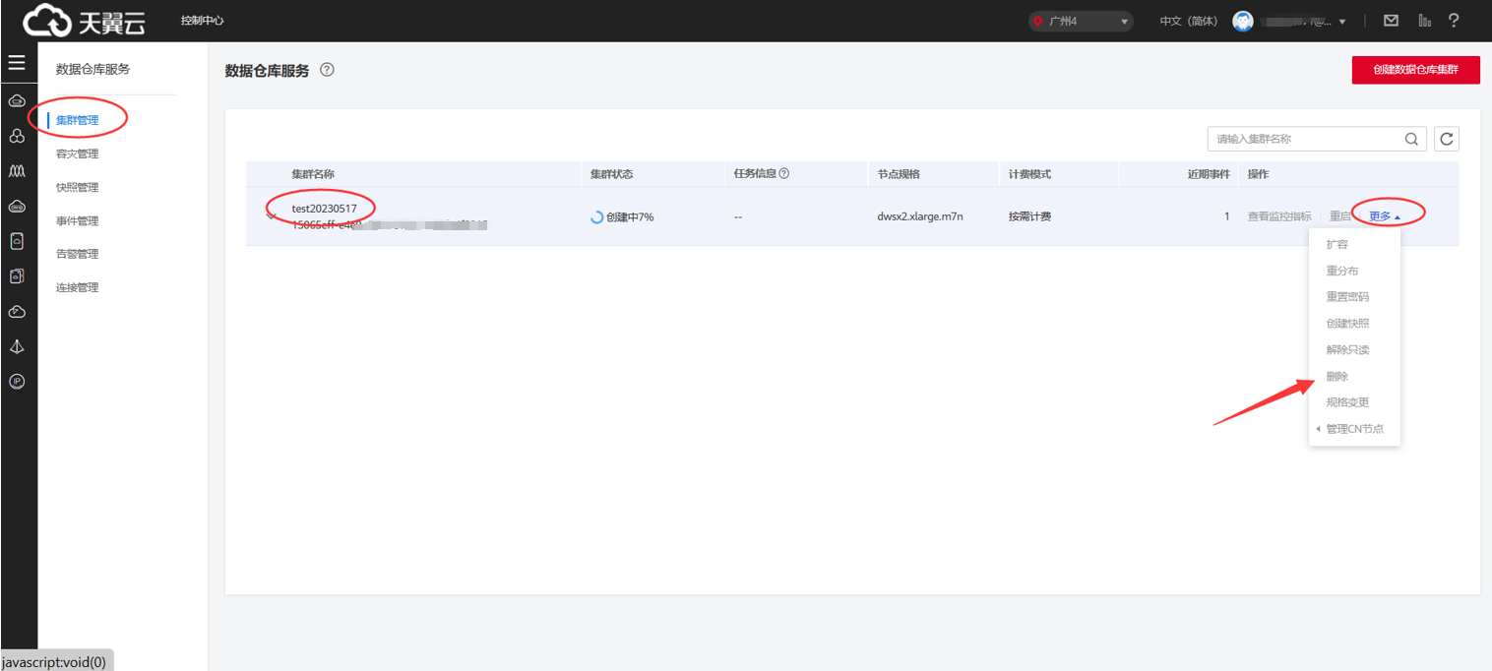Click the 天翼云 logo
Viewport: 1492px width, 671px height.
click(x=86, y=20)
